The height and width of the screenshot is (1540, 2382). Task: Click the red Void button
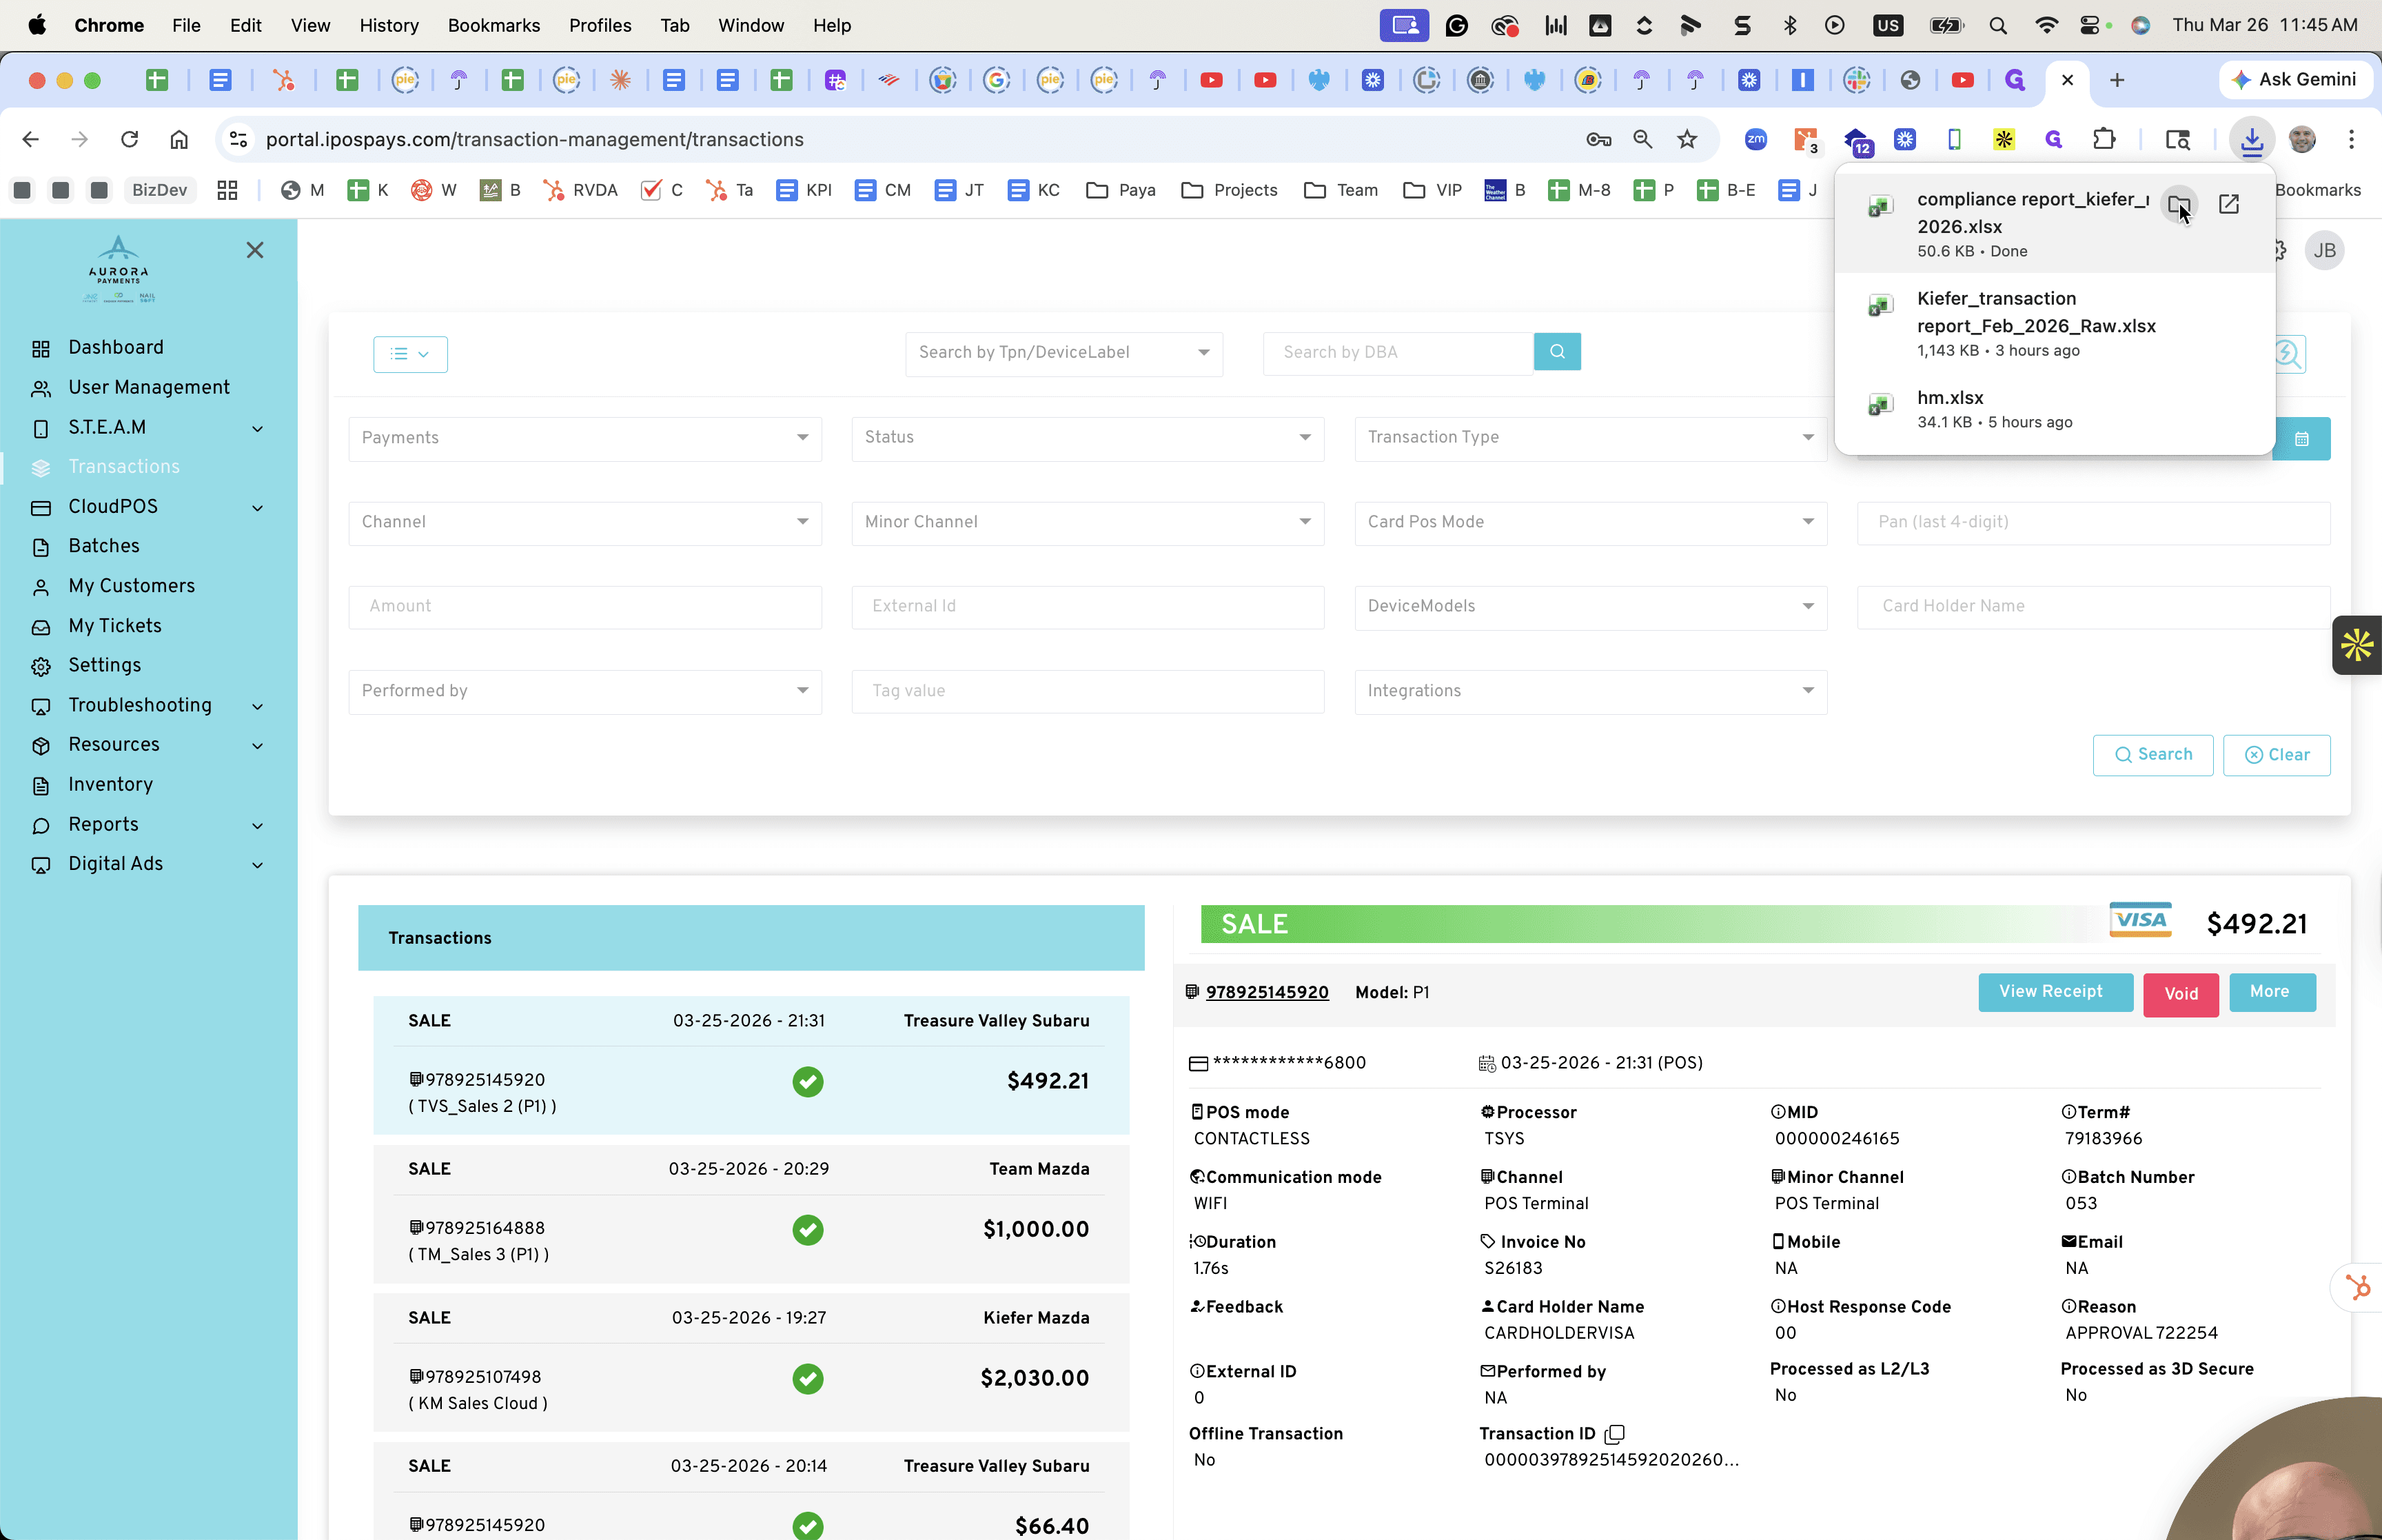tap(2181, 995)
